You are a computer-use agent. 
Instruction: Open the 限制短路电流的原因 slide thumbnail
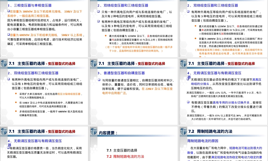(224, 144)
